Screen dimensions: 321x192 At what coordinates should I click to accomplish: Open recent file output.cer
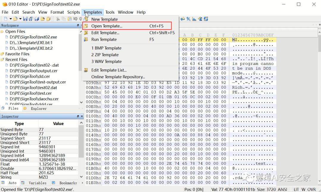tap(33, 71)
